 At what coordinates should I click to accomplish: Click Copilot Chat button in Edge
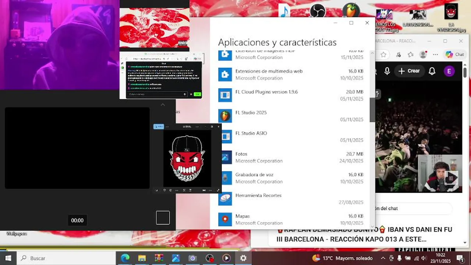coord(455,54)
